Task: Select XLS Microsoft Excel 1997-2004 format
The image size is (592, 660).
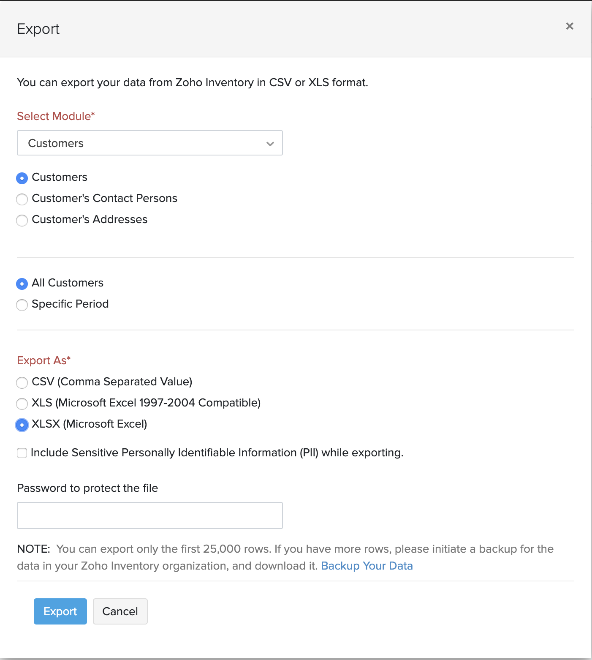Action: click(x=22, y=404)
